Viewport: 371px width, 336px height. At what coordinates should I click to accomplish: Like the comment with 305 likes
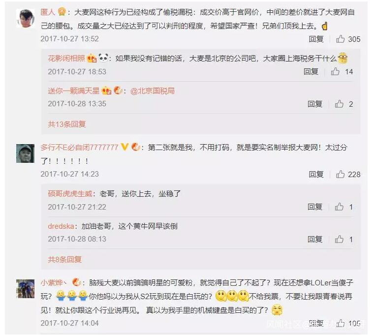[x=340, y=39]
